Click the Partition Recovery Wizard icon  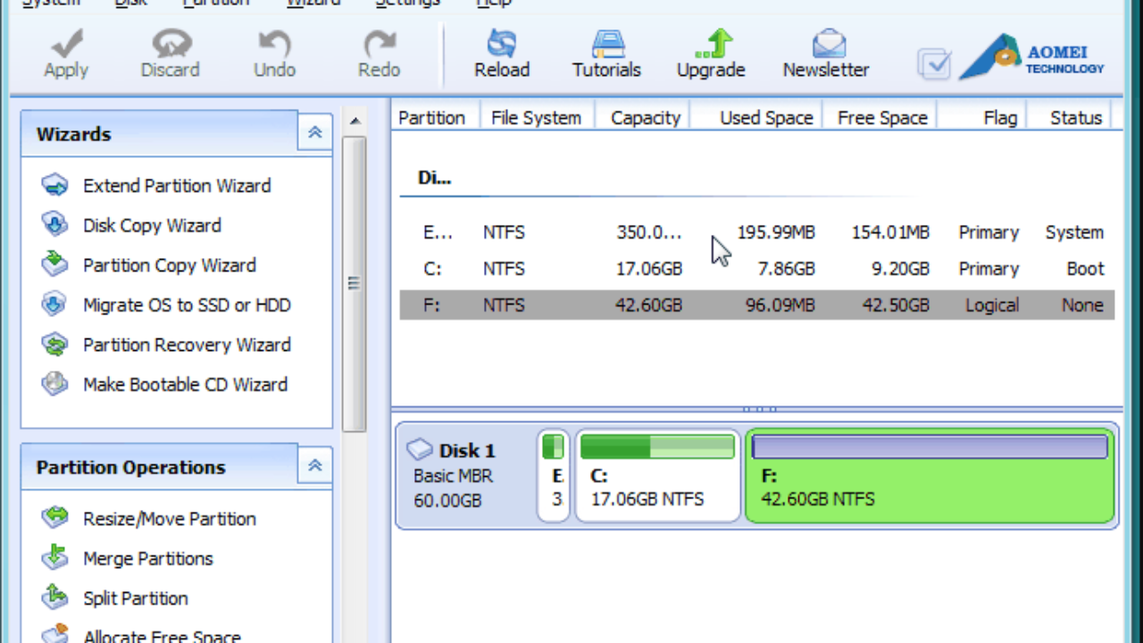point(54,345)
